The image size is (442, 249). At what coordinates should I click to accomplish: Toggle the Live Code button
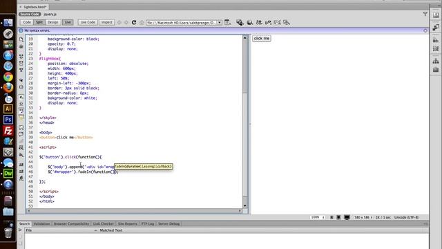click(x=88, y=22)
